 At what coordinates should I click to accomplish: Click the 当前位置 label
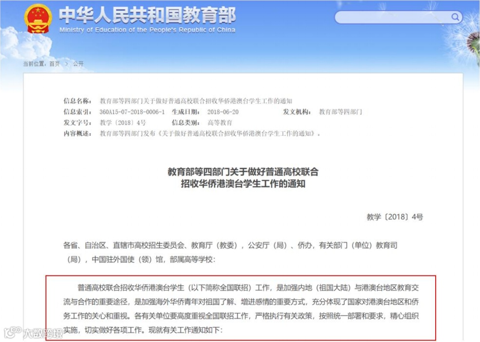point(35,64)
